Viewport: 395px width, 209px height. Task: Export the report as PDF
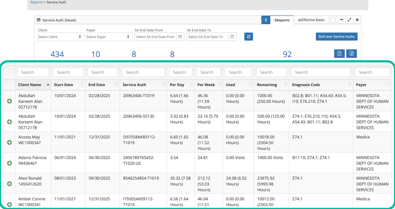[x=339, y=54]
